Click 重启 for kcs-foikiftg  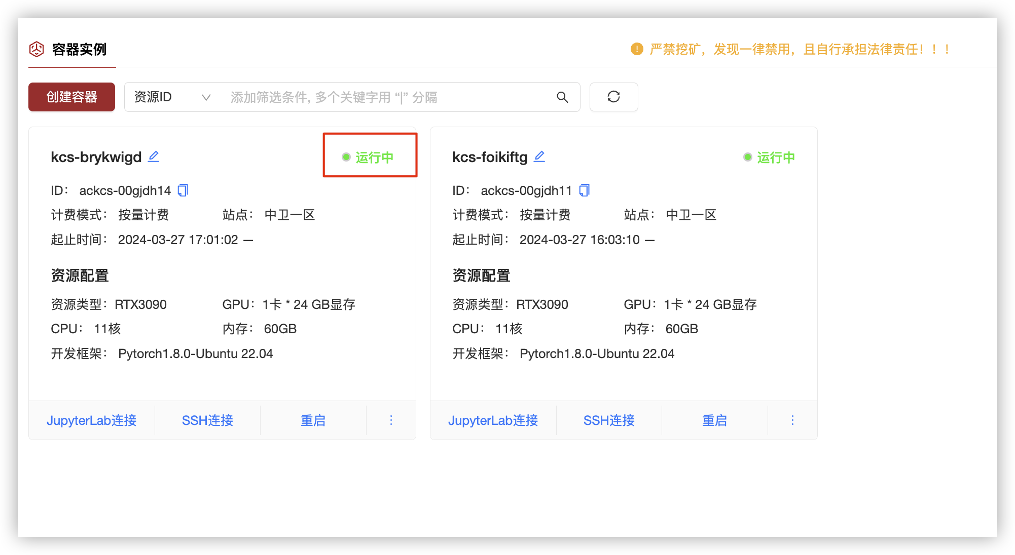click(x=715, y=420)
